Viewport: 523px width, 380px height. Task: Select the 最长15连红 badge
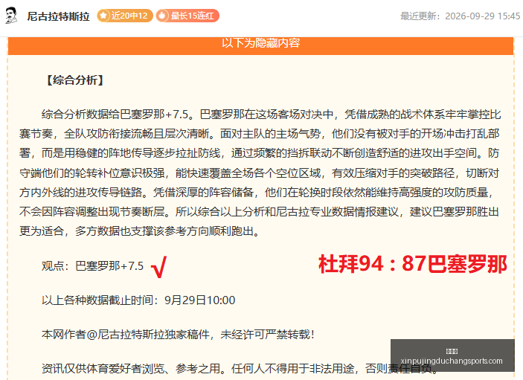[187, 16]
